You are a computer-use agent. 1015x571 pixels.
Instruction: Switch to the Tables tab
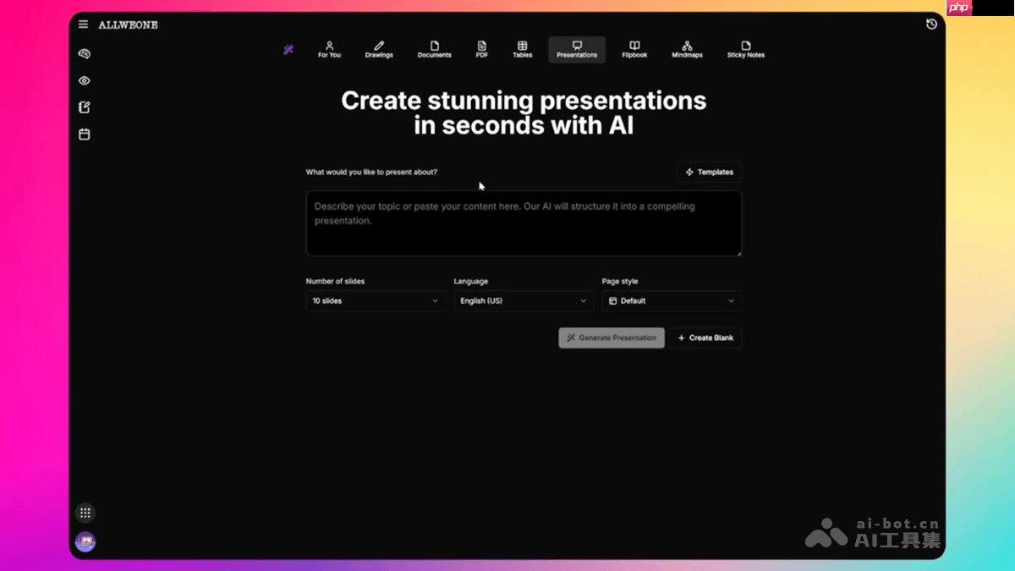point(523,50)
